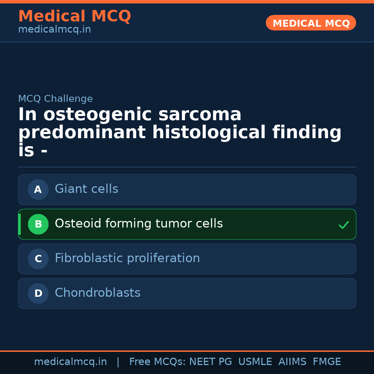The width and height of the screenshot is (374, 374).
Task: Click the letter D circle badge
Action: coord(38,293)
